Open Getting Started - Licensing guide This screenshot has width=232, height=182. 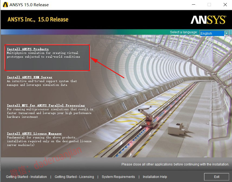tap(74, 177)
